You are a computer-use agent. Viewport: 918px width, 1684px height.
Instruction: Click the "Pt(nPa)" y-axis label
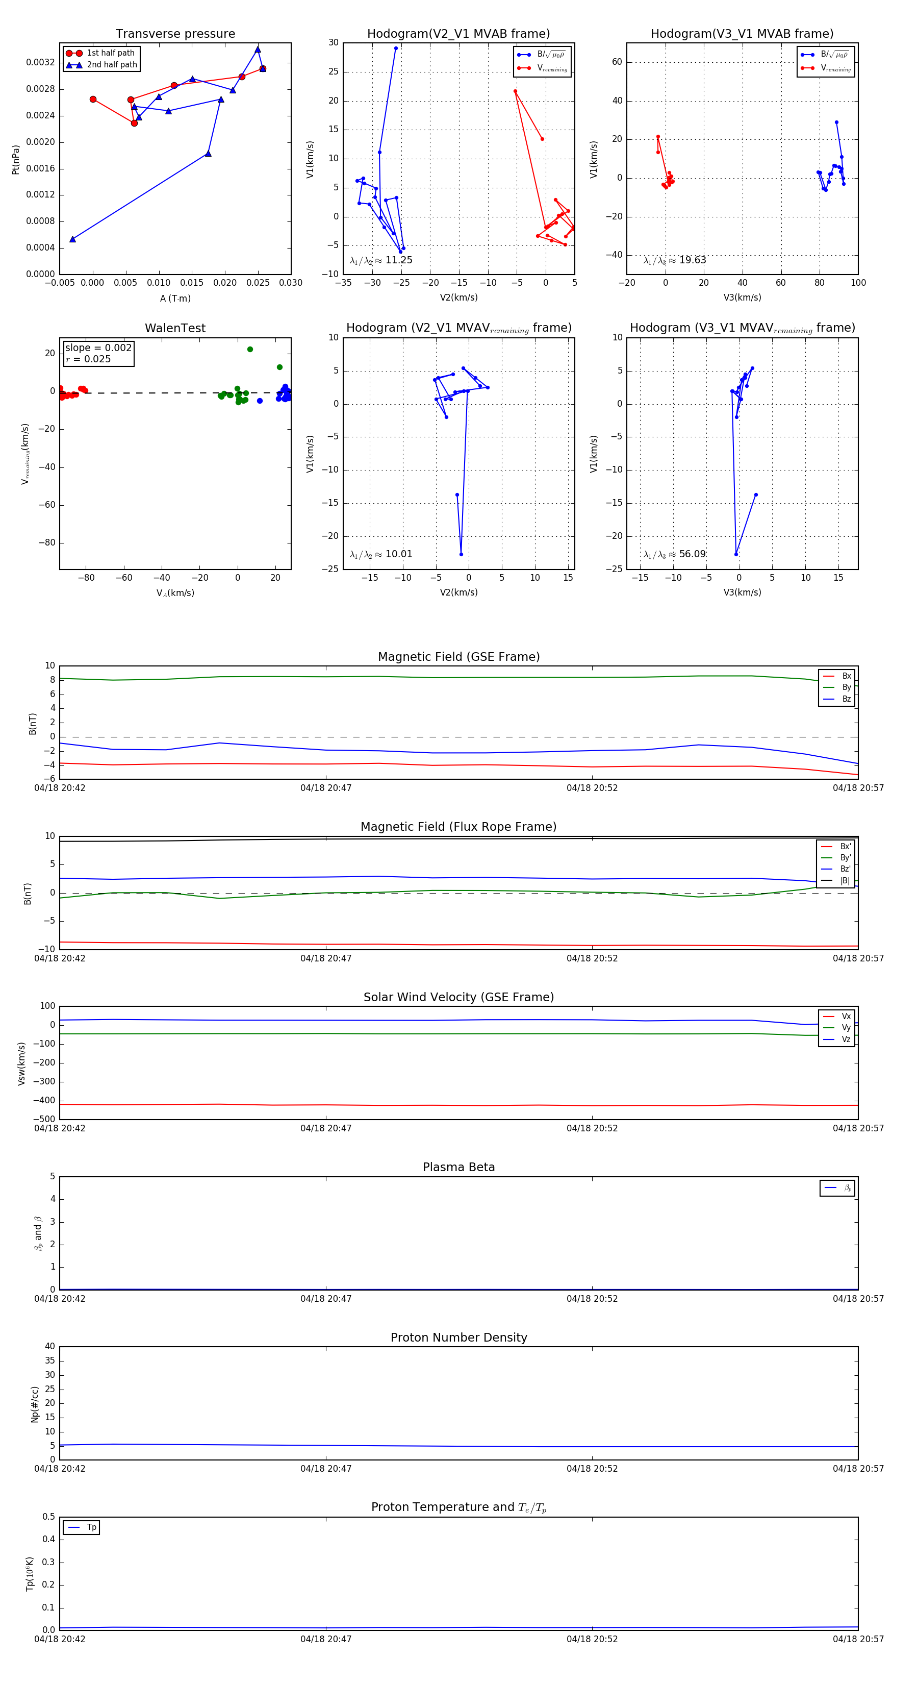tap(16, 159)
